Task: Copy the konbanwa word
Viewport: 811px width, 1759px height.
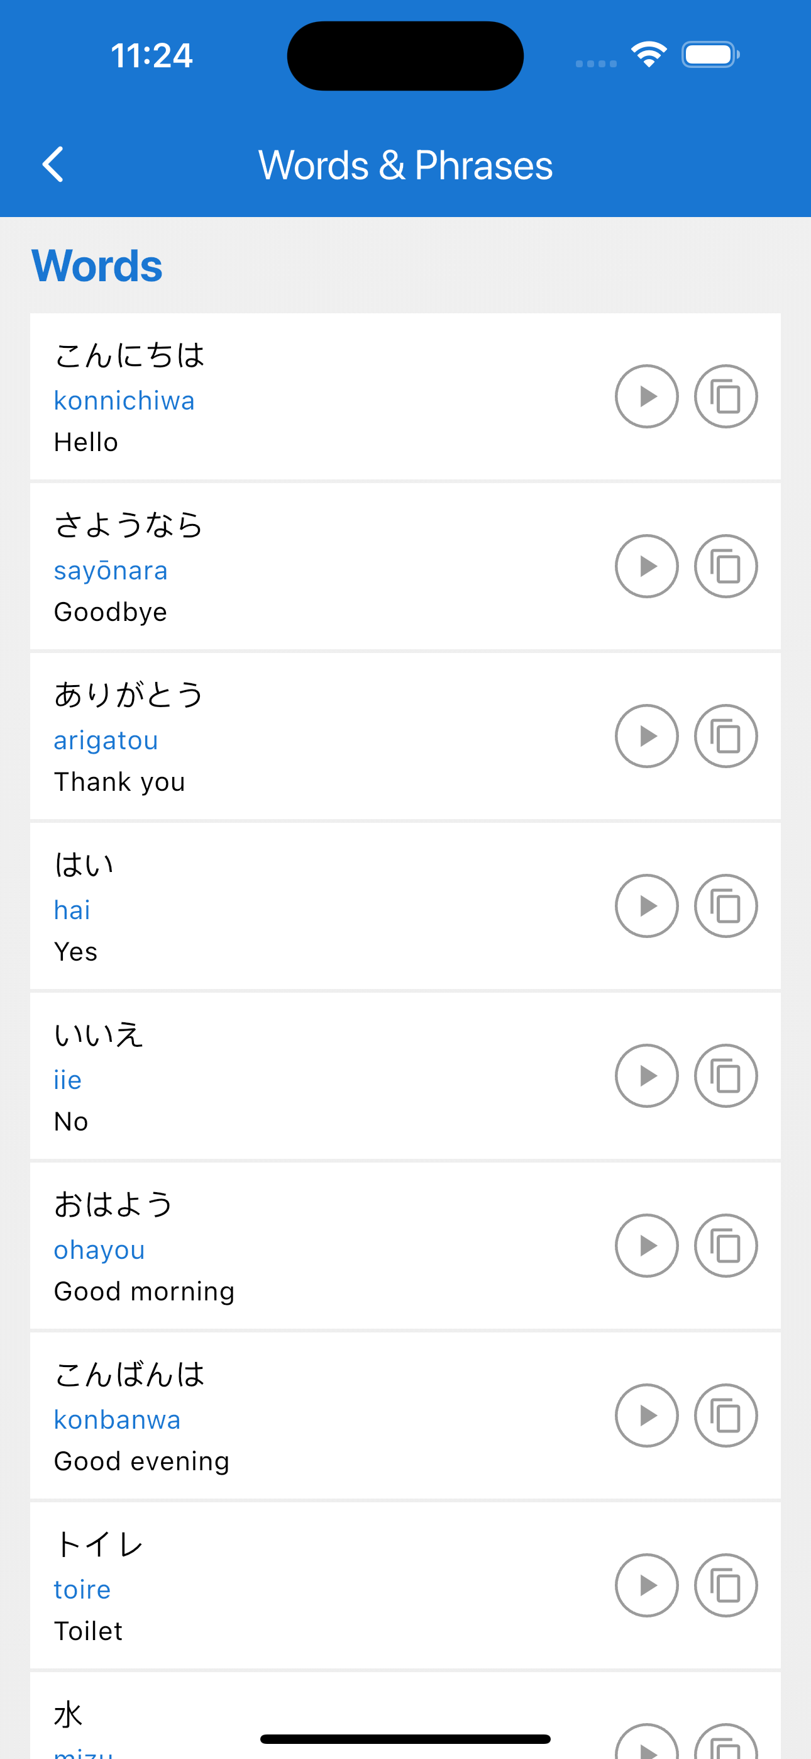Action: click(725, 1416)
